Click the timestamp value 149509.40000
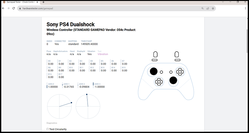This screenshot has height=133, width=249. 89,44
